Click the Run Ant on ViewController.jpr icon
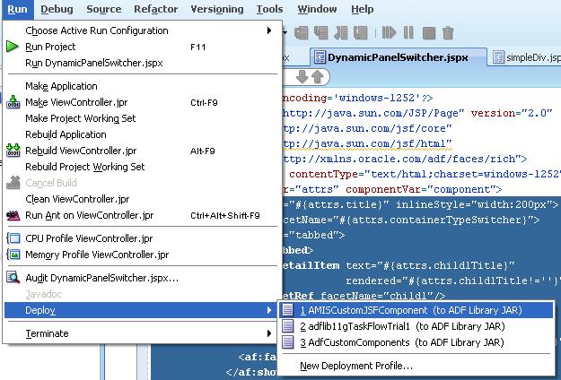Image resolution: width=561 pixels, height=380 pixels. pyautogui.click(x=13, y=216)
